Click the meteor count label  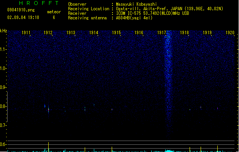click(54, 12)
